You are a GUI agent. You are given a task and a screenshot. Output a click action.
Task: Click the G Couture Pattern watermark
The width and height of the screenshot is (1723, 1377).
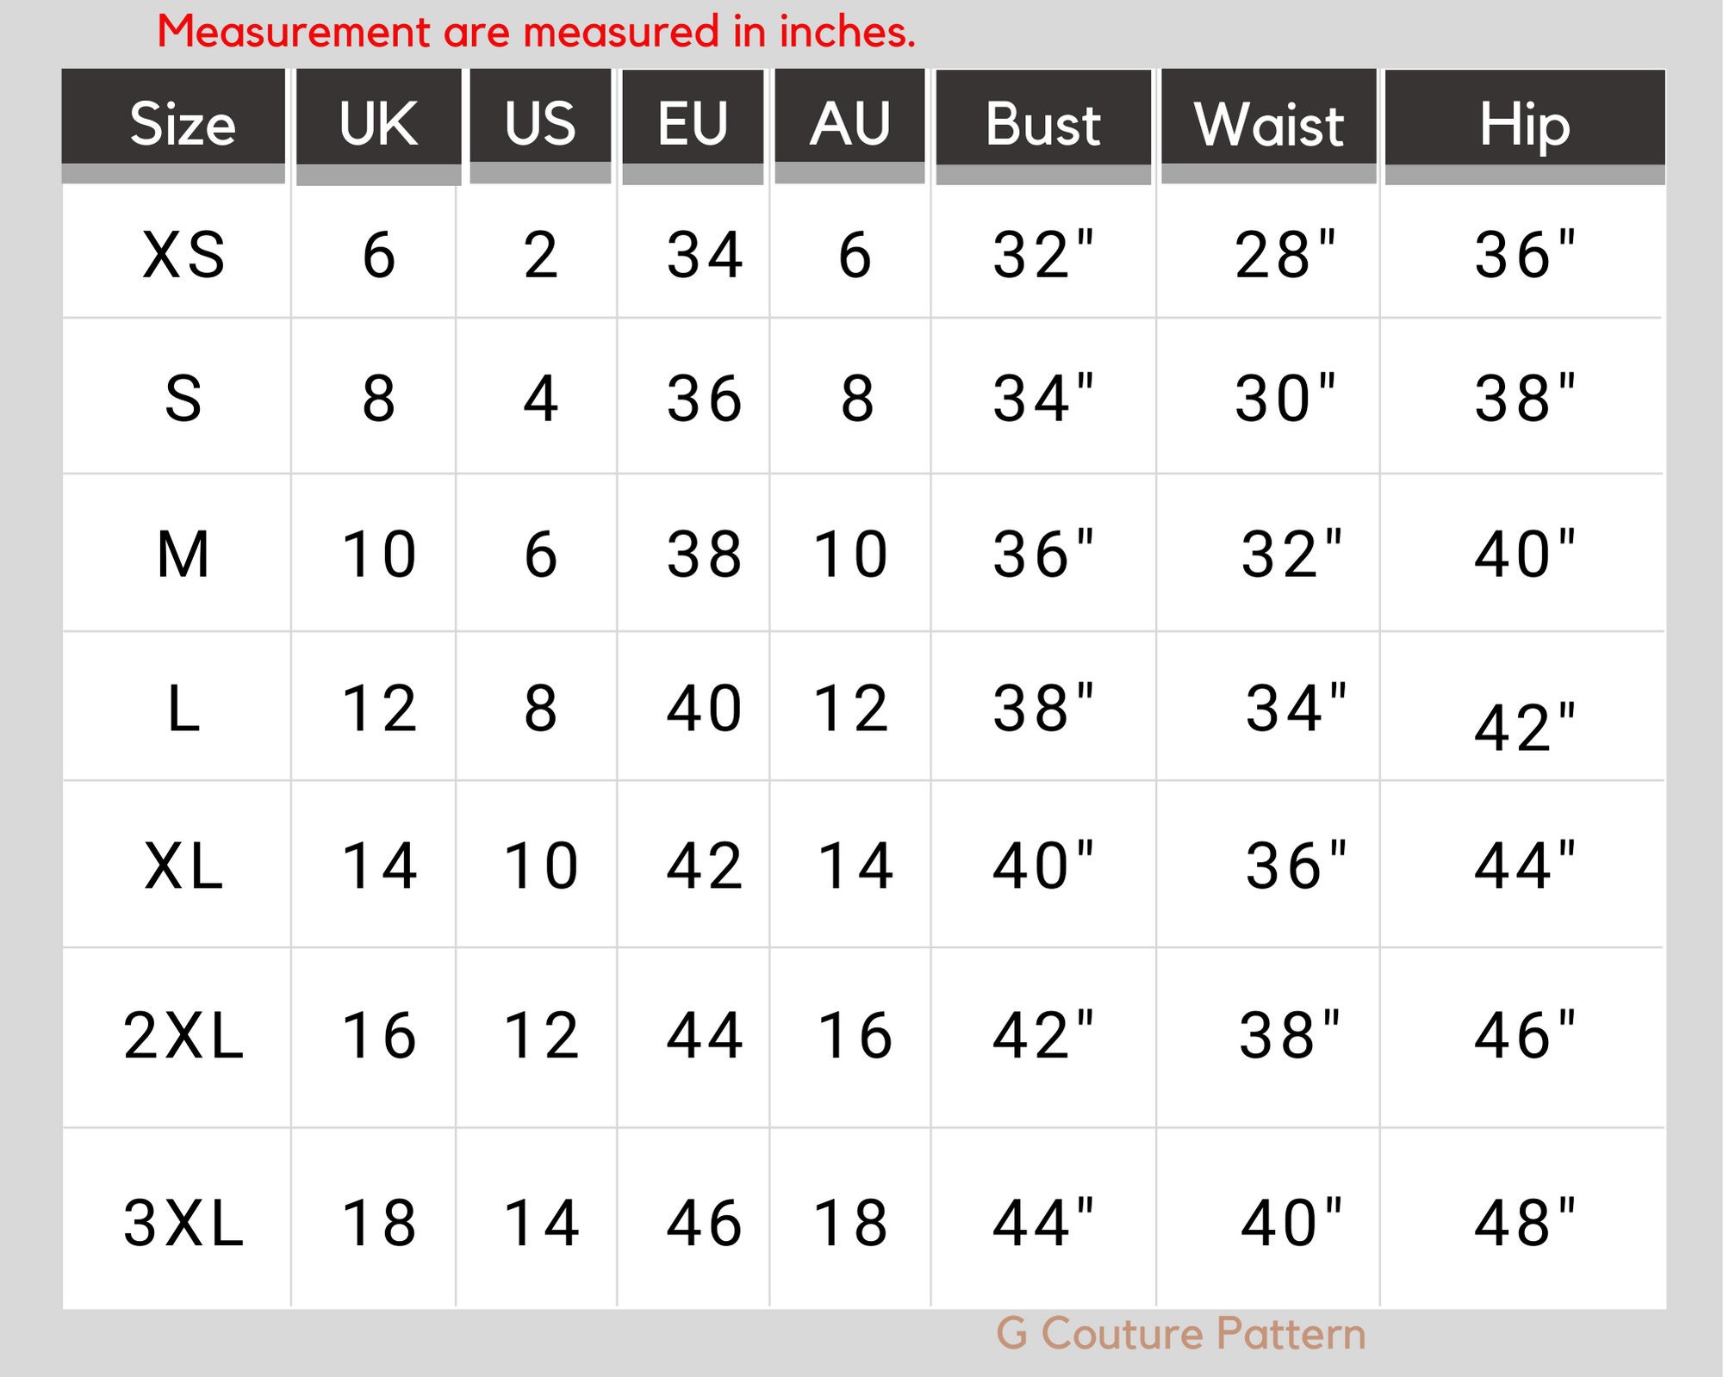tap(1181, 1334)
